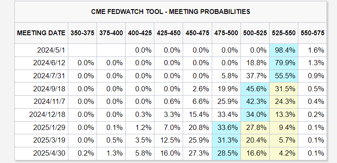
Task: Select the 79.9% highlighted cell
Action: tap(284, 63)
